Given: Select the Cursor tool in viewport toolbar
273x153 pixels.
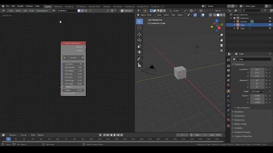Looking at the screenshot, I should point(139,27).
